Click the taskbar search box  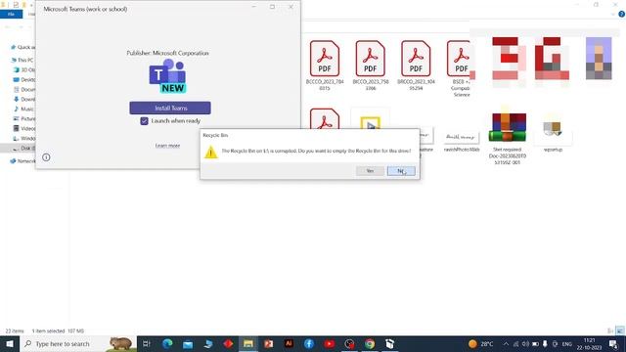78,343
